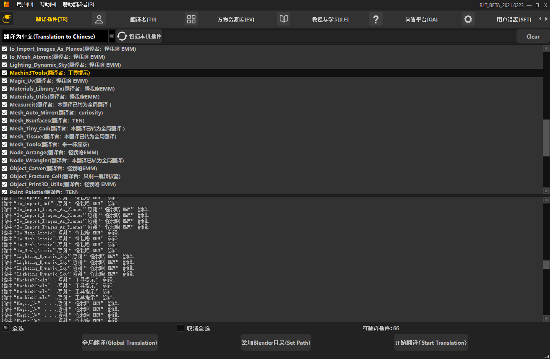Viewport: 550px width, 359px height.
Task: Click 可翻译插件: 66 count label
Action: (381, 328)
